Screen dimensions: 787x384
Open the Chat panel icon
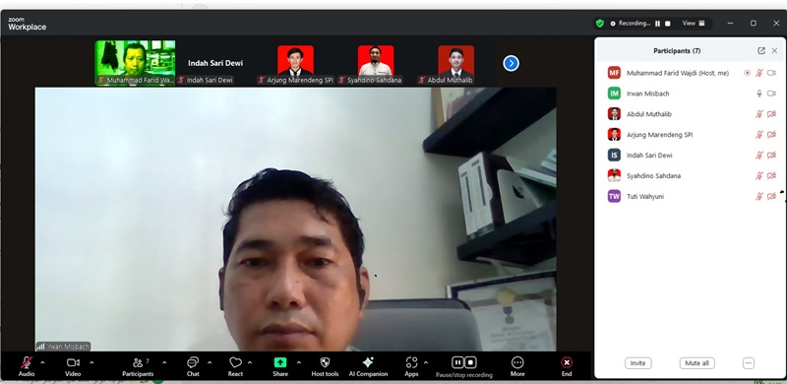(193, 362)
